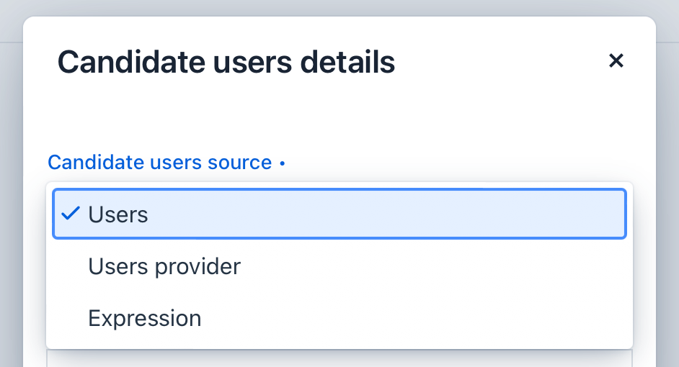Click the dimmed backdrop above the dialog
Image resolution: width=679 pixels, height=367 pixels.
click(339, 7)
